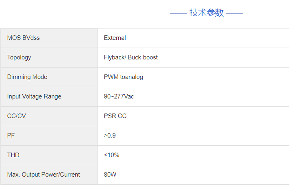This screenshot has width=289, height=188.
Task: Click the <10% THD value
Action: tap(111, 155)
